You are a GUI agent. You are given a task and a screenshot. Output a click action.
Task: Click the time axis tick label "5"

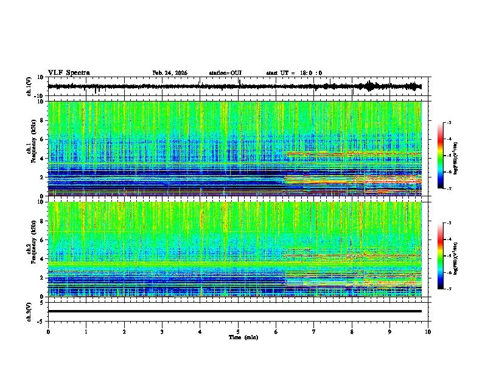tap(238, 332)
